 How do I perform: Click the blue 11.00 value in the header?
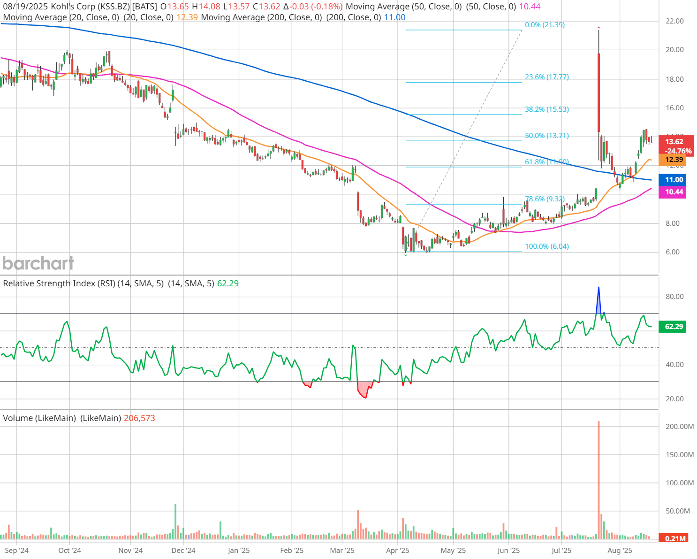pyautogui.click(x=394, y=17)
